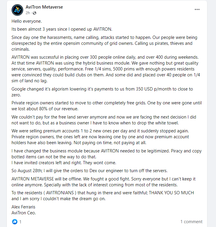The image size is (216, 227).
Task: Open the 1 comment link
Action: coord(192,222)
